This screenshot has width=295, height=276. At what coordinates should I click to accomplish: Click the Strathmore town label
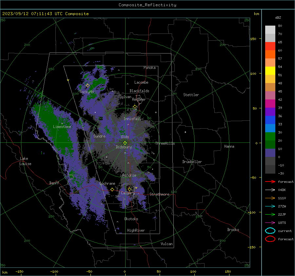pos(160,194)
